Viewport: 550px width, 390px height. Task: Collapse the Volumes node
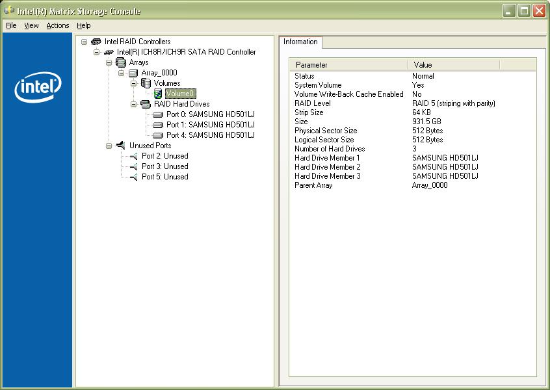[x=134, y=83]
